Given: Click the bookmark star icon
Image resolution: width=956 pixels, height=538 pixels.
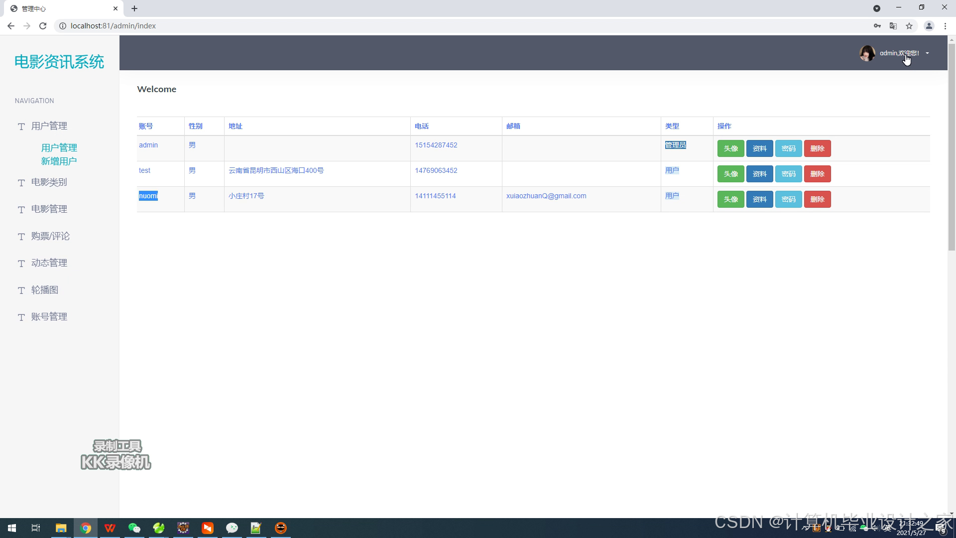Looking at the screenshot, I should click(x=909, y=26).
